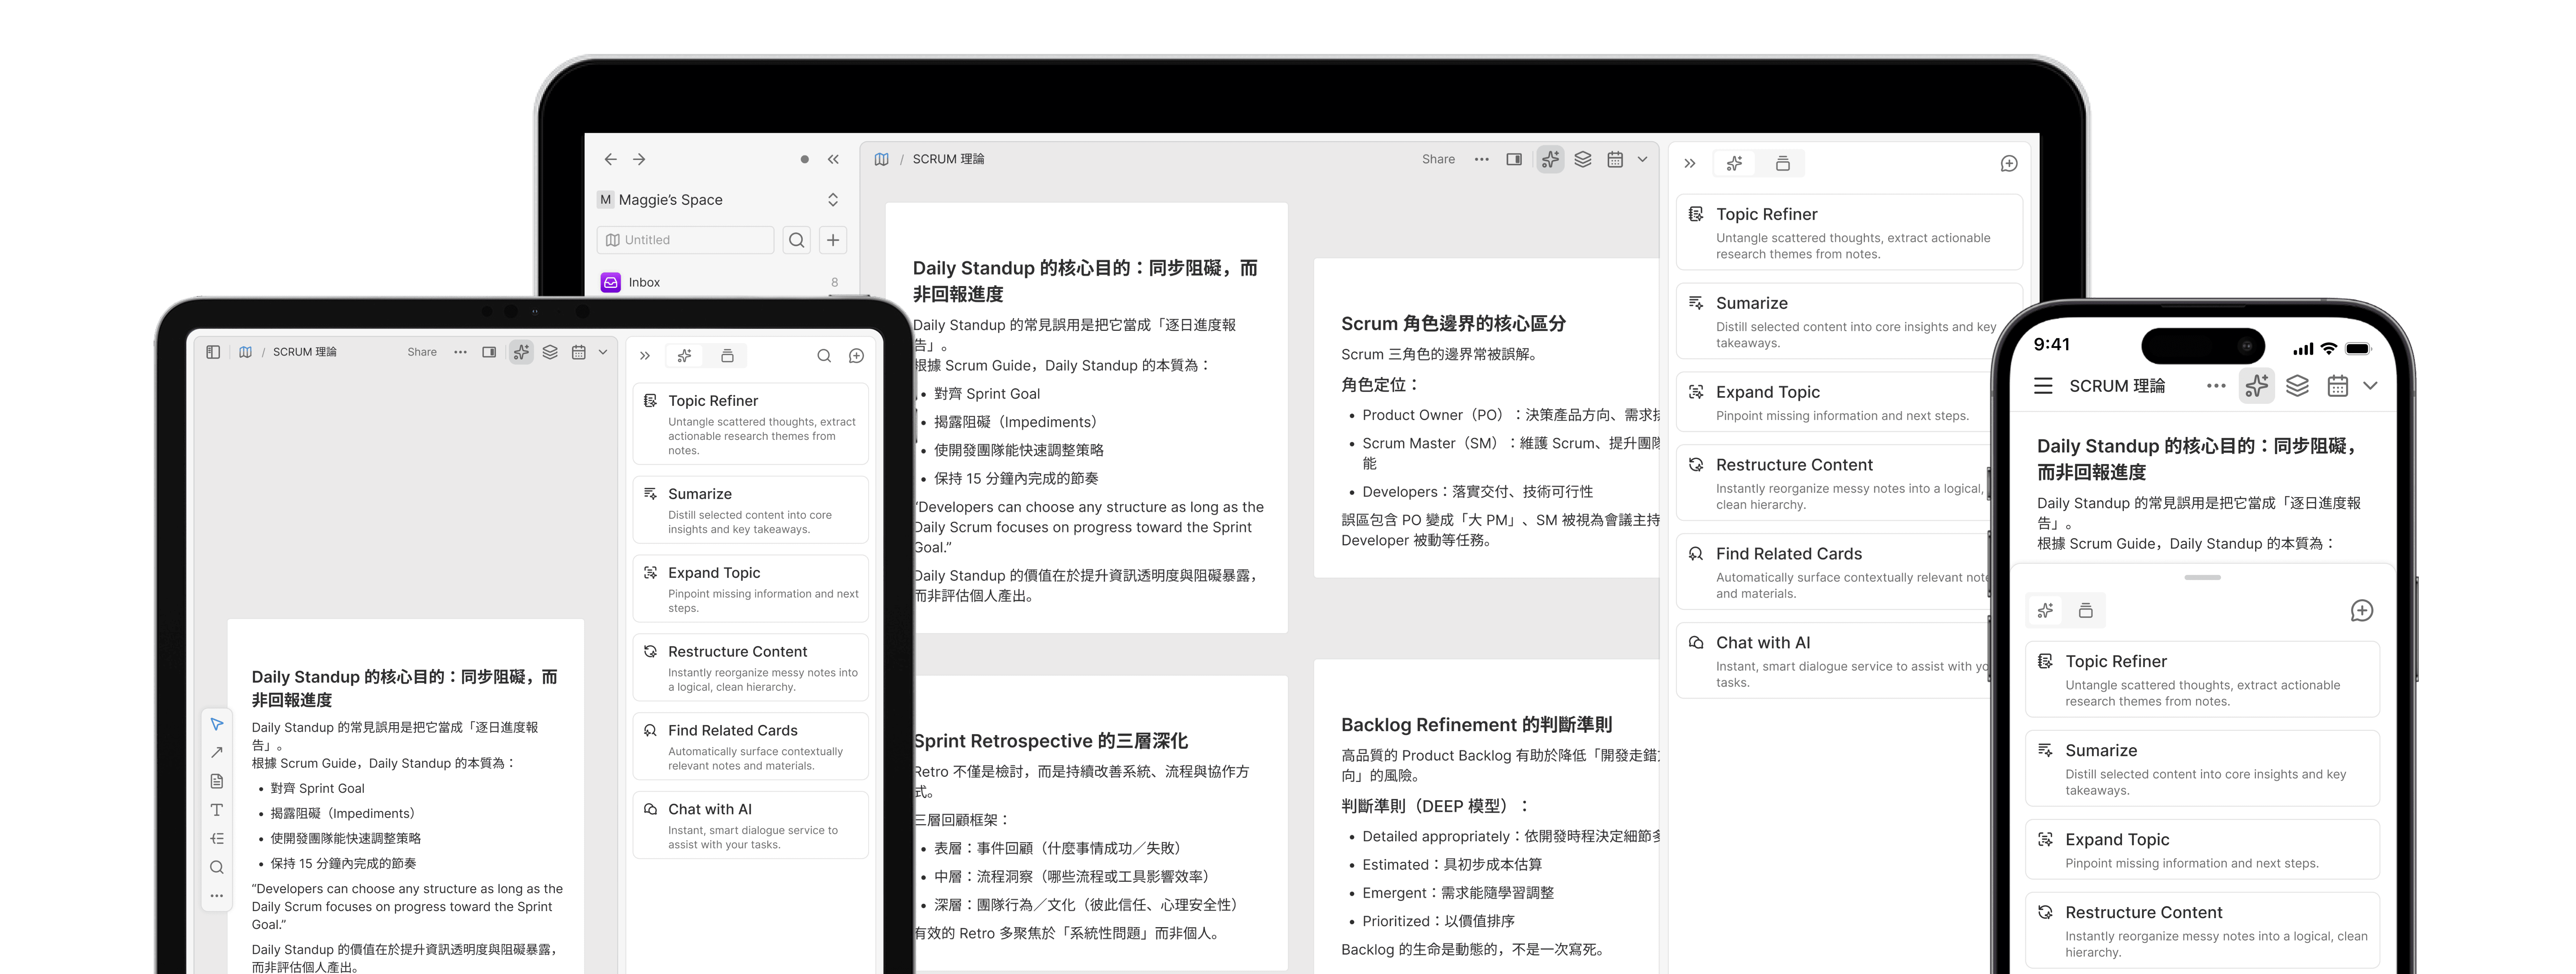The width and height of the screenshot is (2576, 974).
Task: Toggle right side panel icon on laptop toolbar
Action: [1514, 159]
